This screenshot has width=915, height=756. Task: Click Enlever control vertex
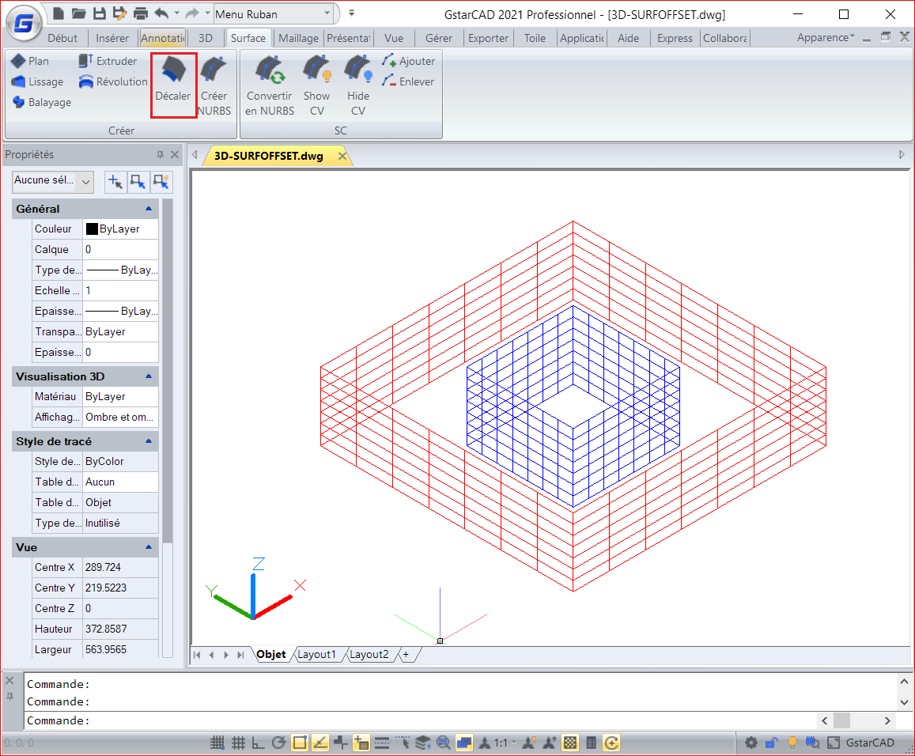pos(408,81)
